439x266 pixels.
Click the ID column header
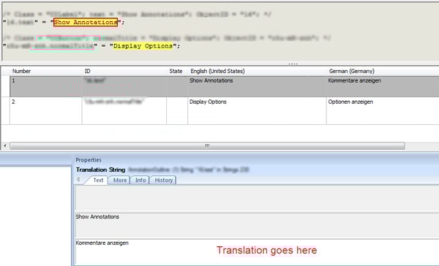[87, 71]
